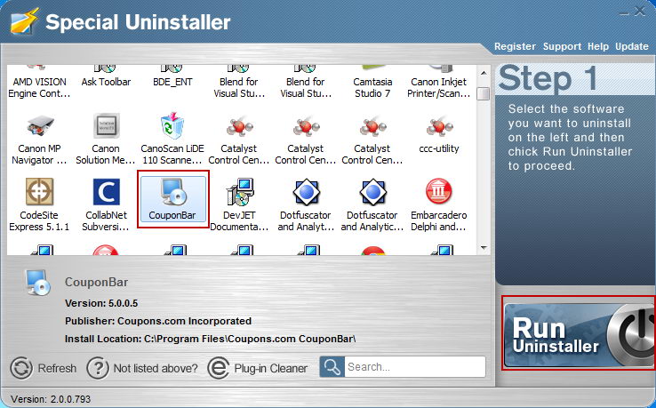
Task: Click the Version 5.0.0.5 text
Action: pyautogui.click(x=101, y=303)
